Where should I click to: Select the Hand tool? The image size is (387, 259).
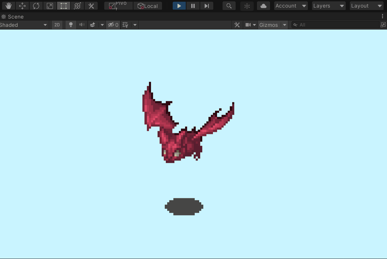pyautogui.click(x=9, y=6)
